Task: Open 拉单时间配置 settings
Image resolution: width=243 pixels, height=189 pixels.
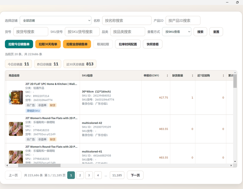Action: pyautogui.click(x=128, y=44)
